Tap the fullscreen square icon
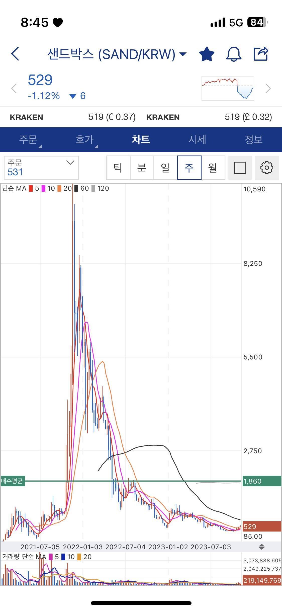The width and height of the screenshot is (282, 611). click(240, 168)
